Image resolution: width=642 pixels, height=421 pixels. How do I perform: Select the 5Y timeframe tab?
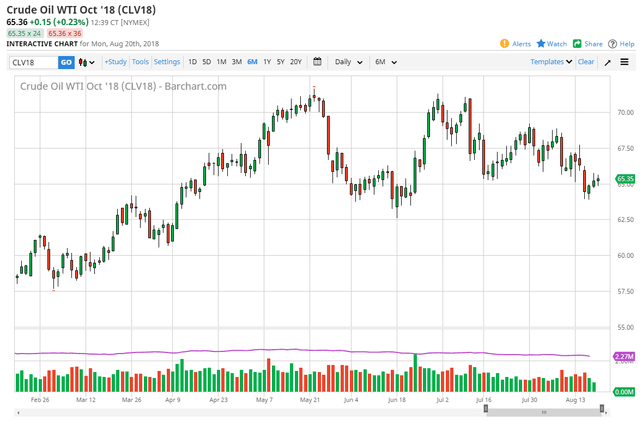coord(280,62)
